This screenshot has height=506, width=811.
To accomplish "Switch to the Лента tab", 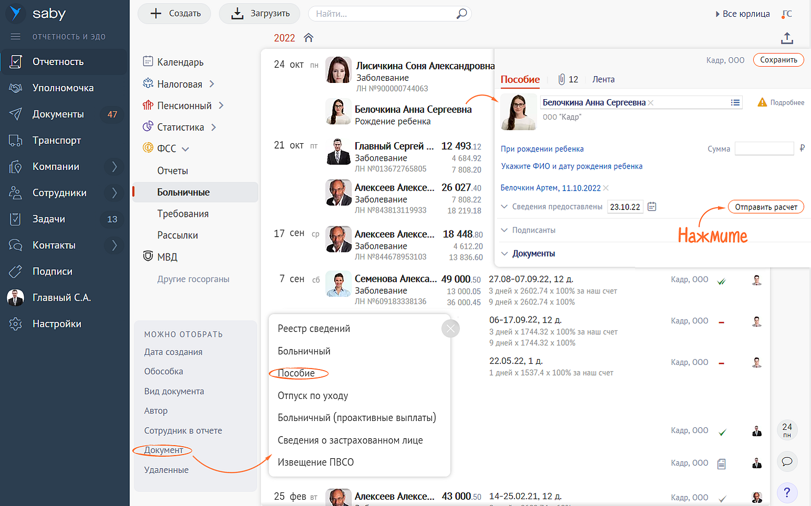I will [x=603, y=79].
